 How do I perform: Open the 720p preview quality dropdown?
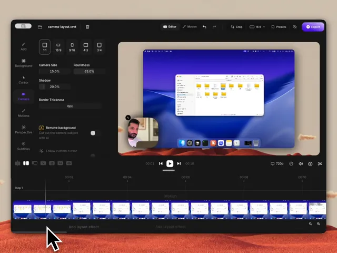pos(277,164)
